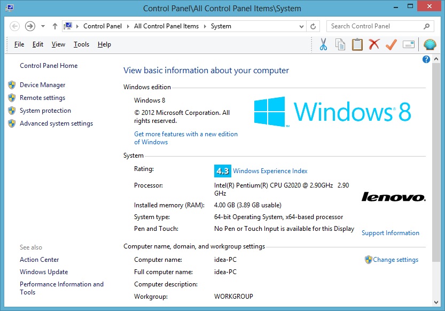Click the envelope icon in the toolbar
The width and height of the screenshot is (445, 311).
pos(409,44)
